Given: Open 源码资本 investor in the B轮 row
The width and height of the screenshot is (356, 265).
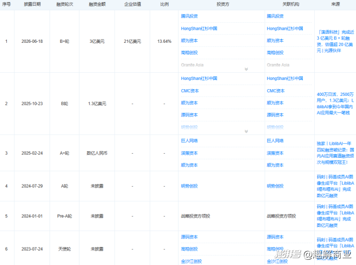Looking at the screenshot, I should pos(189,115).
